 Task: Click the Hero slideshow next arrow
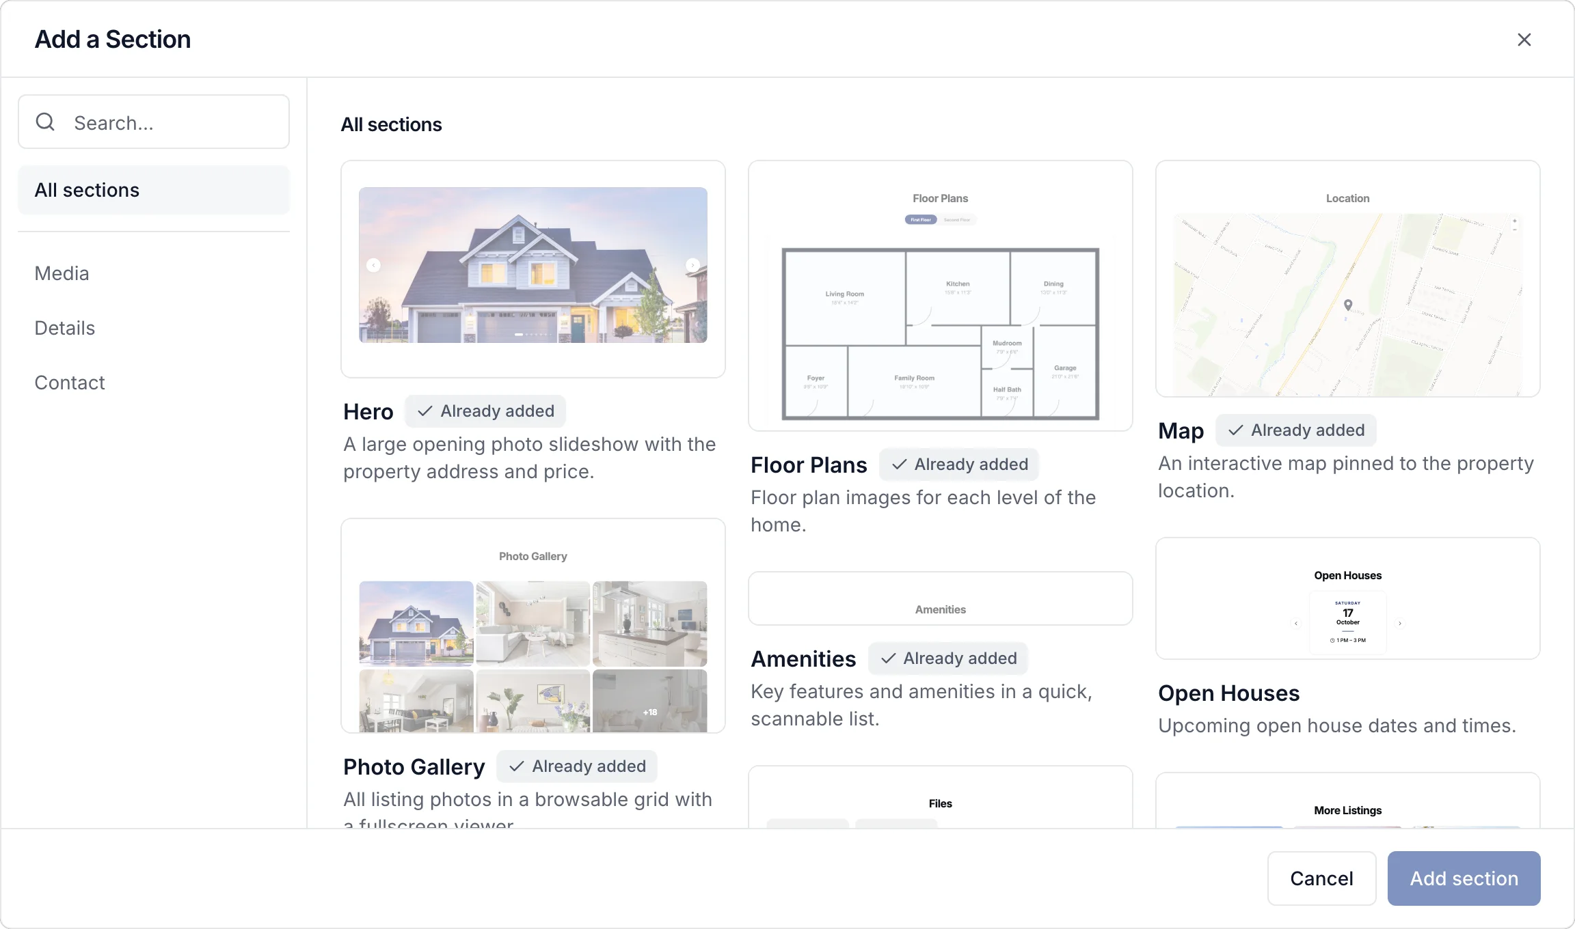692,265
